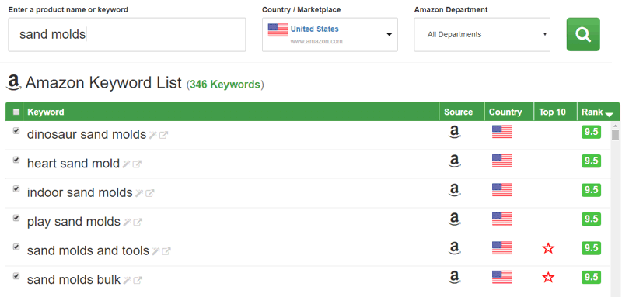622x297 pixels.
Task: Click the wand icon next to 'heart sand mold'
Action: pyautogui.click(x=127, y=164)
